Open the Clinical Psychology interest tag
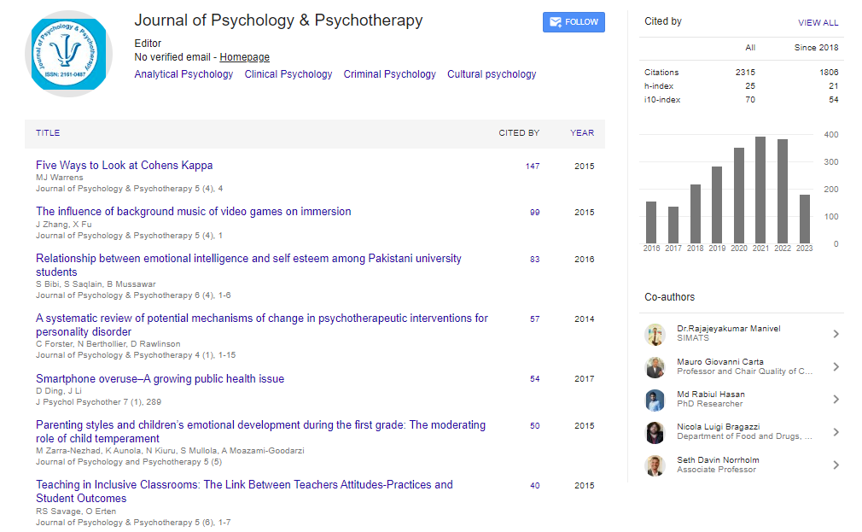Image resolution: width=862 pixels, height=532 pixels. click(288, 74)
